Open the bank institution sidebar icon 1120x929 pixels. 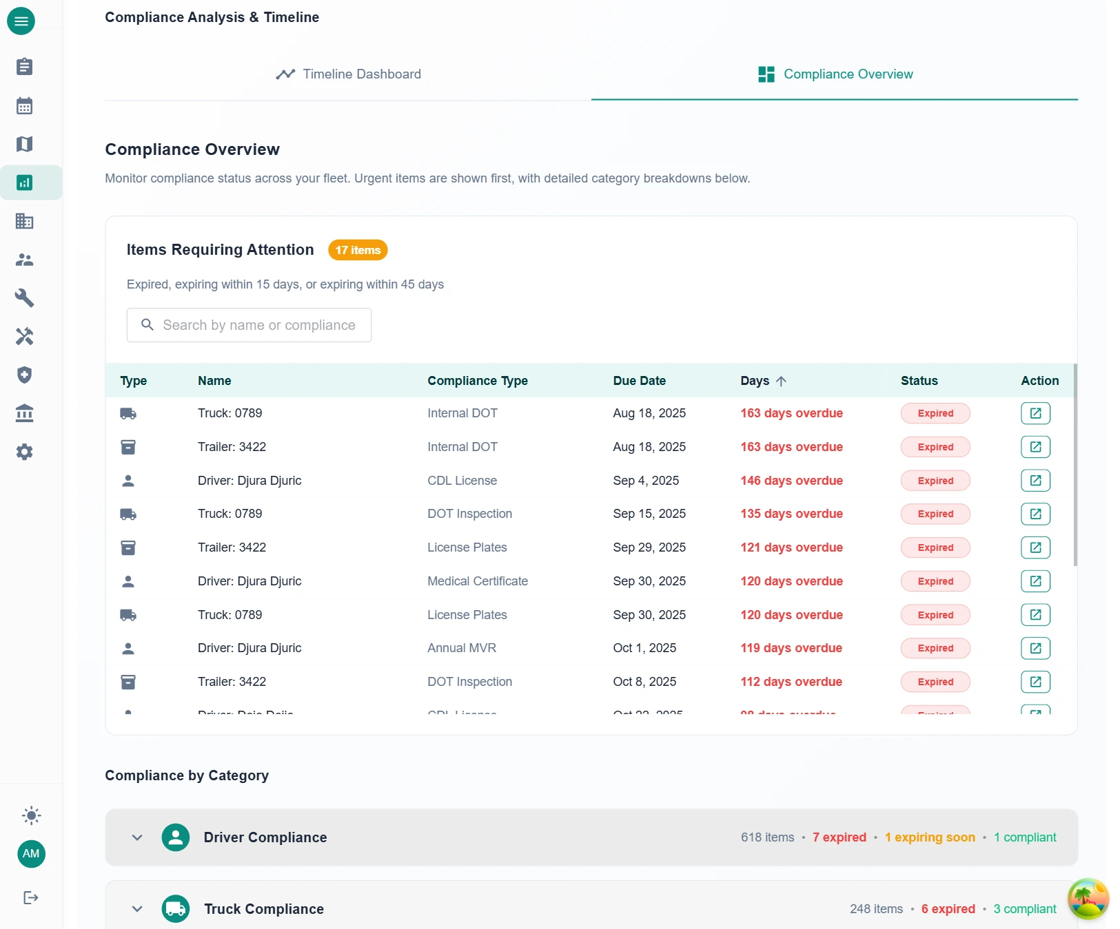[x=25, y=413]
